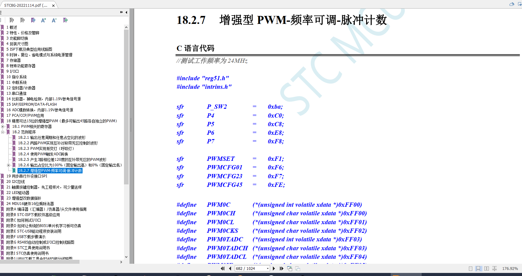
Task: Close the STC8G-20221114.pdf tab
Action: pyautogui.click(x=53, y=6)
